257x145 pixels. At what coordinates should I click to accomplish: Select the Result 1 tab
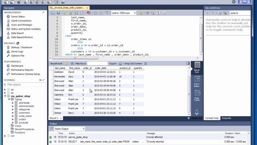coord(54,118)
